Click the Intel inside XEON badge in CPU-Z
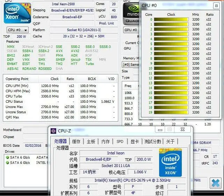 pos(170,163)
